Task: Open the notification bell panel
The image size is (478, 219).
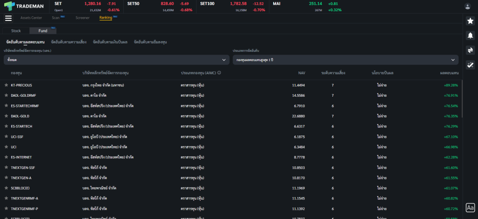Action: point(470,35)
